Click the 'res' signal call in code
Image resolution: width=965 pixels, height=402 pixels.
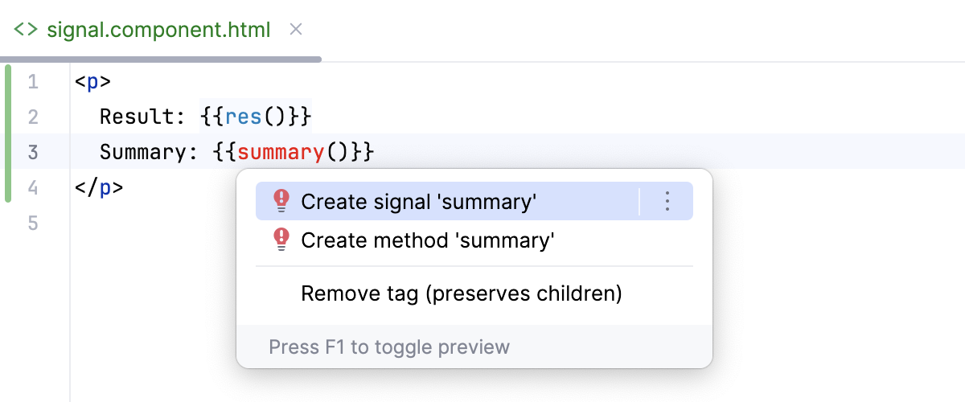click(x=244, y=117)
